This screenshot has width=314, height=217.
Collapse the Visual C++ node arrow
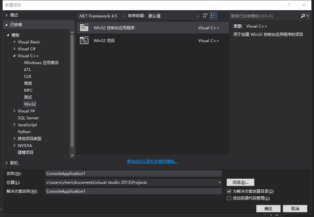14,56
